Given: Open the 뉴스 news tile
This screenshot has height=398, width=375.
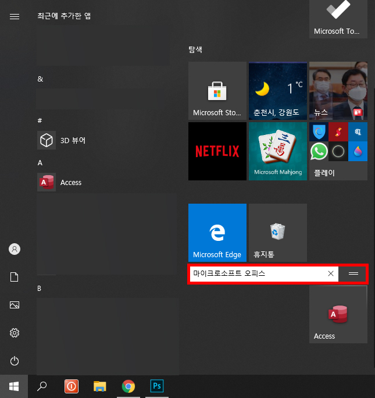Looking at the screenshot, I should [x=338, y=91].
